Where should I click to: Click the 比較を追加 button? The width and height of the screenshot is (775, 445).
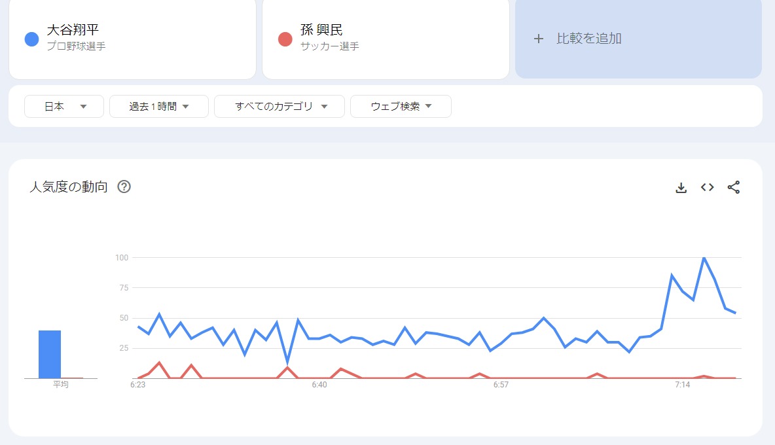pyautogui.click(x=639, y=39)
